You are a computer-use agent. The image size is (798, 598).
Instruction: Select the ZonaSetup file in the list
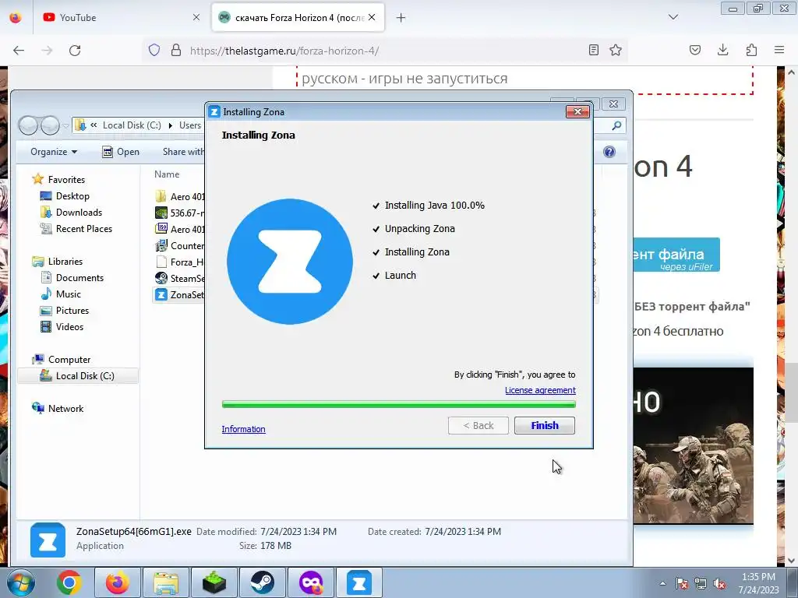179,294
